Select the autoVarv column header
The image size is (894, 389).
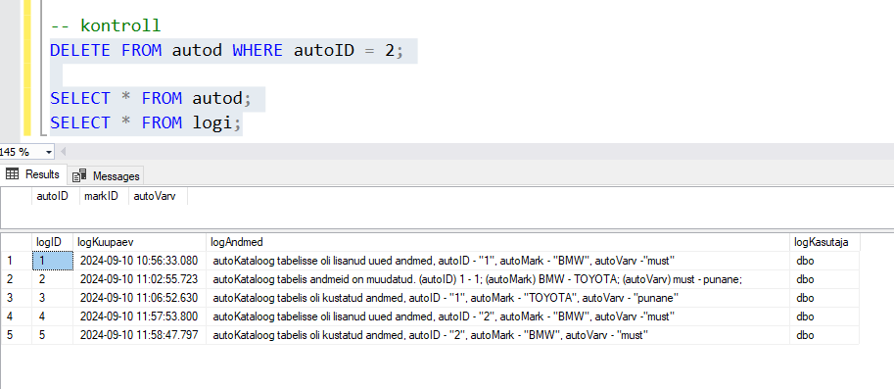(x=158, y=196)
